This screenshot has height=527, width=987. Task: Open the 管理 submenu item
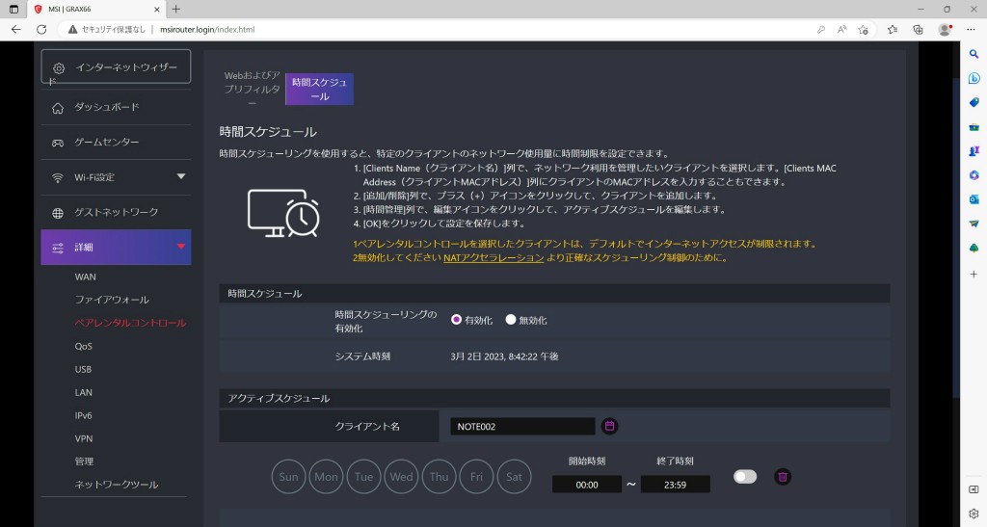85,461
